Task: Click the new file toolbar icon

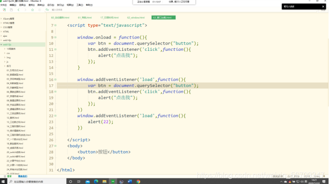Action: (4, 10)
